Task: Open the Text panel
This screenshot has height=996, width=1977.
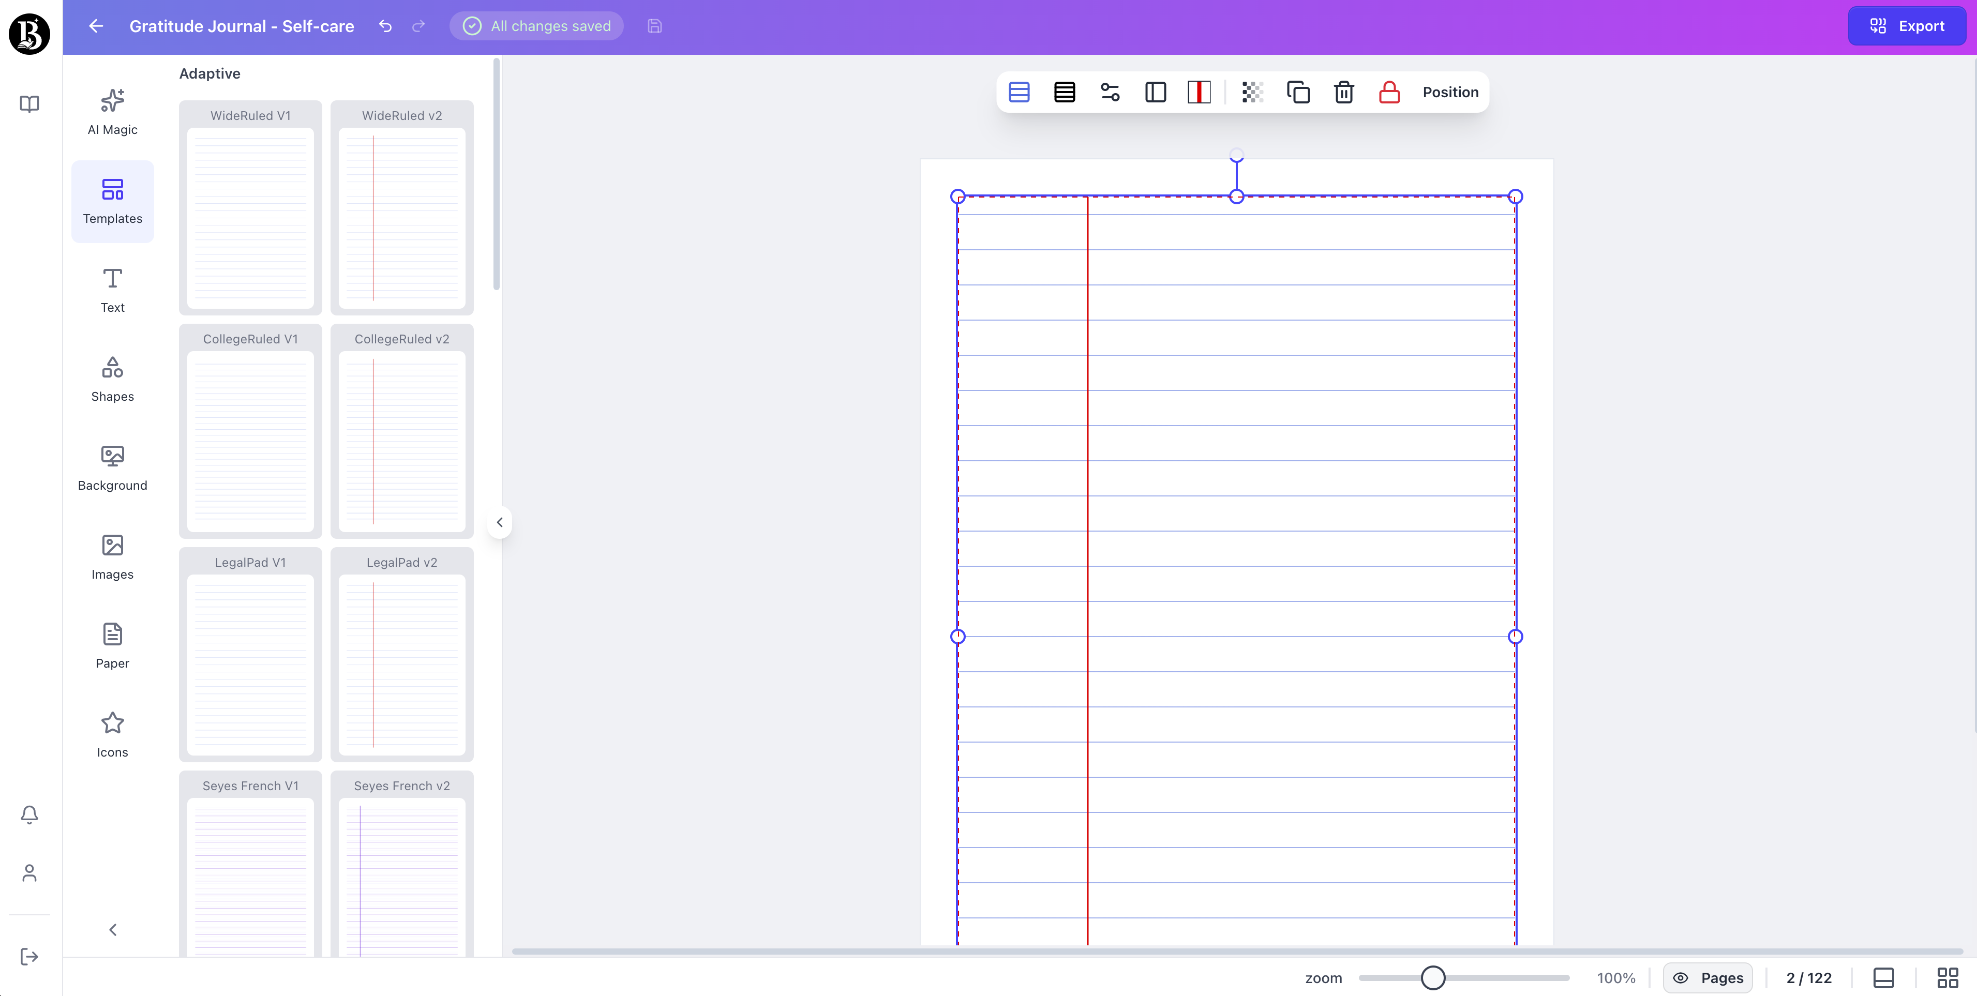Action: pyautogui.click(x=112, y=290)
